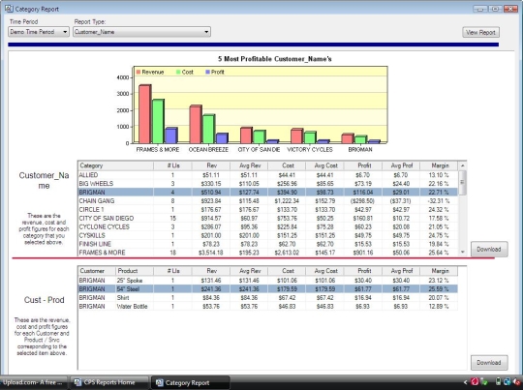Click the Category Report window title icon
Image resolution: width=523 pixels, height=390 pixels.
9,9
